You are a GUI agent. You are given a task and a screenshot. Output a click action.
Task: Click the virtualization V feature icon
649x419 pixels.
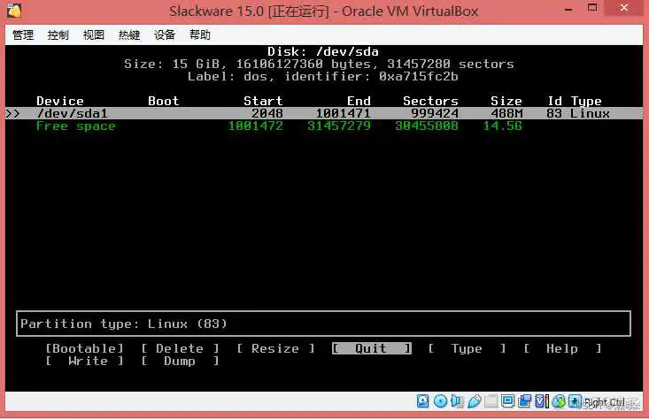pyautogui.click(x=541, y=400)
